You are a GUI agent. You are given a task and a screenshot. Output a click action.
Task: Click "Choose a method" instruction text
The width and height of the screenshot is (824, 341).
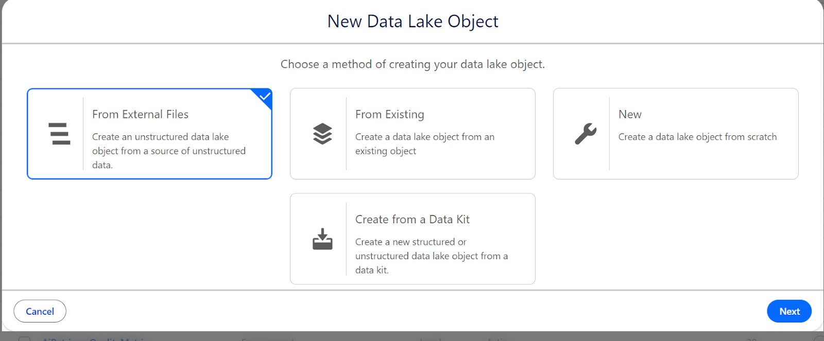click(413, 64)
